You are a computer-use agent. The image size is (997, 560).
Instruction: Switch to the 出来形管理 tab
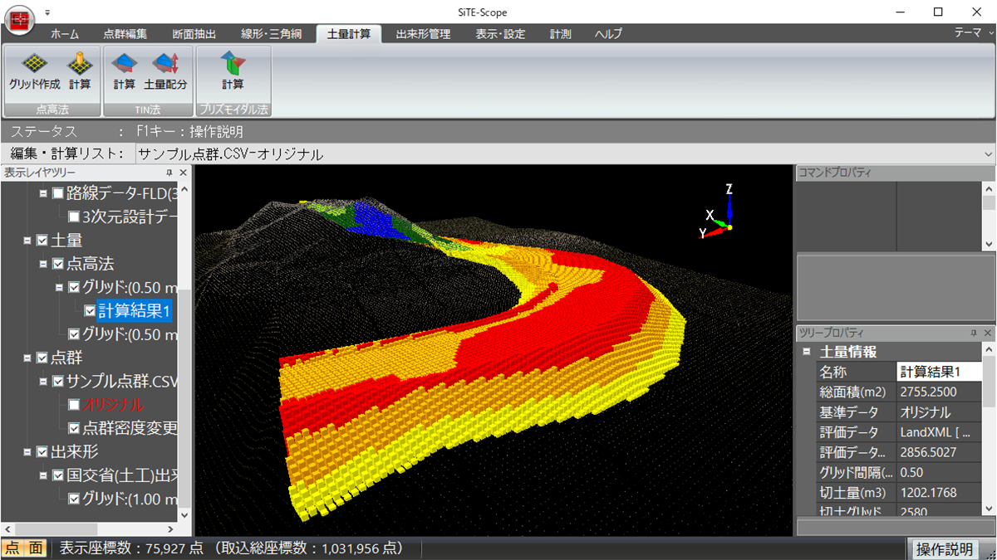(423, 34)
